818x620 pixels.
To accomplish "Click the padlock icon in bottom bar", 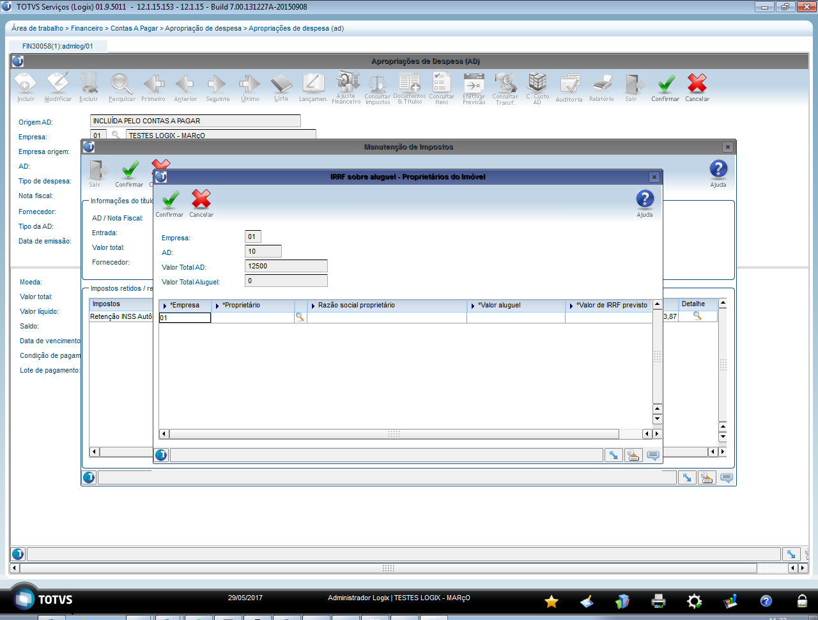I will 802,601.
